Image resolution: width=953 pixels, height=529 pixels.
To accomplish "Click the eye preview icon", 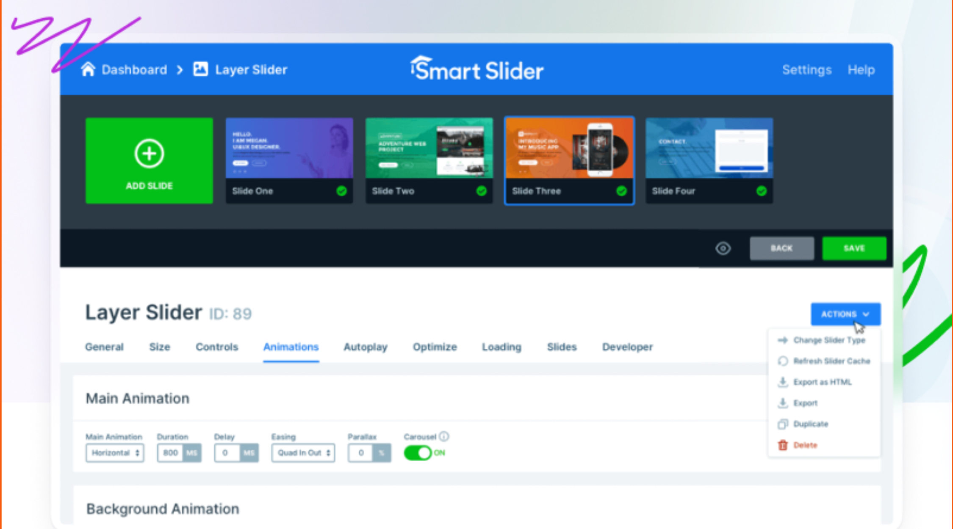I will (x=723, y=248).
